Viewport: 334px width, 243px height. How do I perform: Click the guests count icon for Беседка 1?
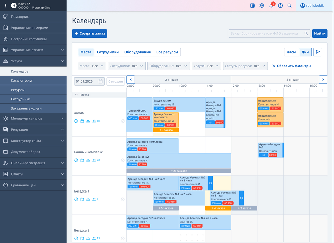(94, 199)
